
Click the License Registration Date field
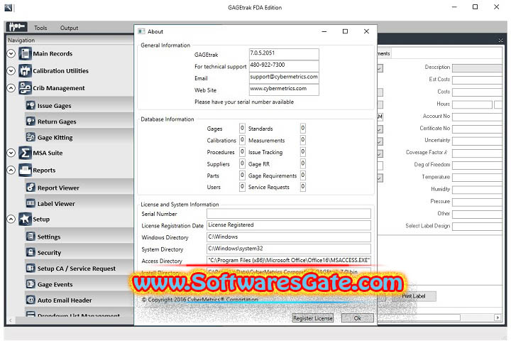[x=289, y=225]
